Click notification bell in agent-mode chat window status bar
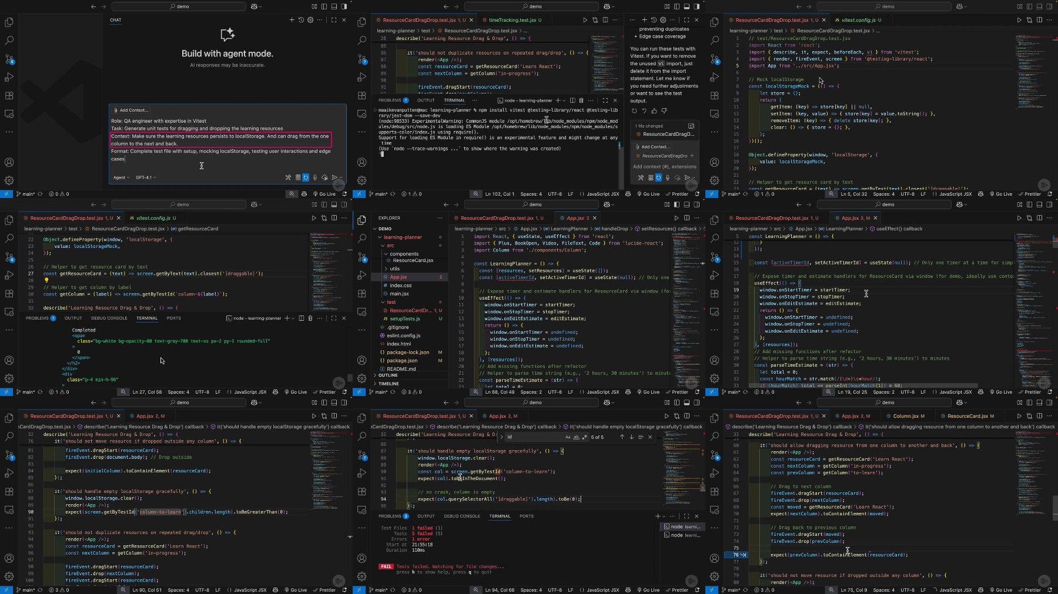The image size is (1058, 594). 344,194
